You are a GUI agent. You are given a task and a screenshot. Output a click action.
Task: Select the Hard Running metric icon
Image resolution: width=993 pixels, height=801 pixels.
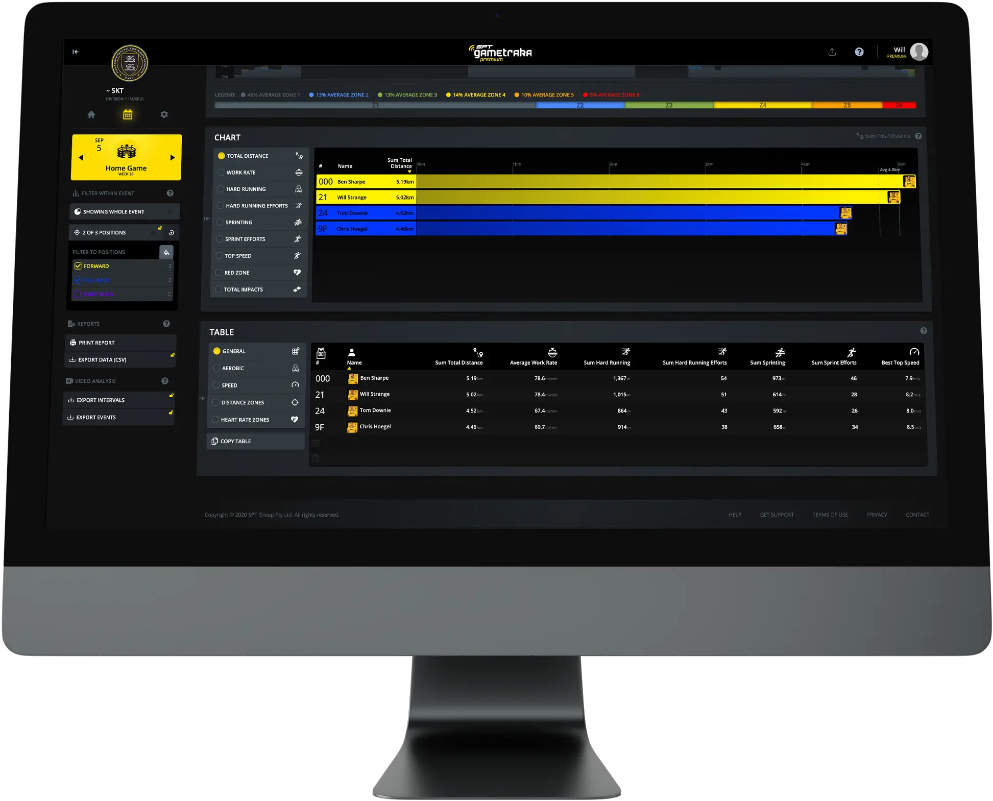[x=298, y=189]
